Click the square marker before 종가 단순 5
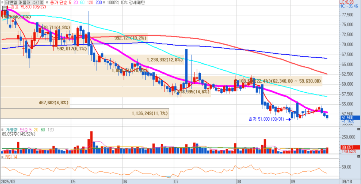This screenshot has width=361, height=184. pyautogui.click(x=47, y=2)
